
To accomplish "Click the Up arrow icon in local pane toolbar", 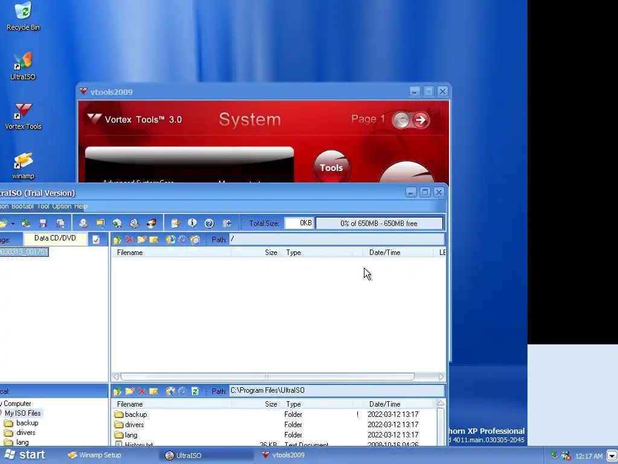I will coord(118,391).
